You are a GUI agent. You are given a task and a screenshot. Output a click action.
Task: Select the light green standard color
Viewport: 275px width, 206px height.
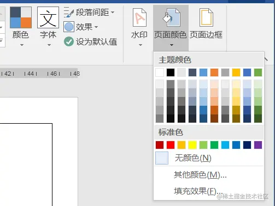point(203,145)
